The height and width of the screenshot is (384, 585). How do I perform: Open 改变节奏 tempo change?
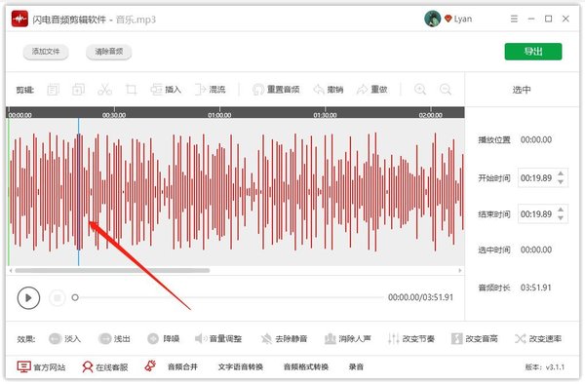click(x=411, y=338)
